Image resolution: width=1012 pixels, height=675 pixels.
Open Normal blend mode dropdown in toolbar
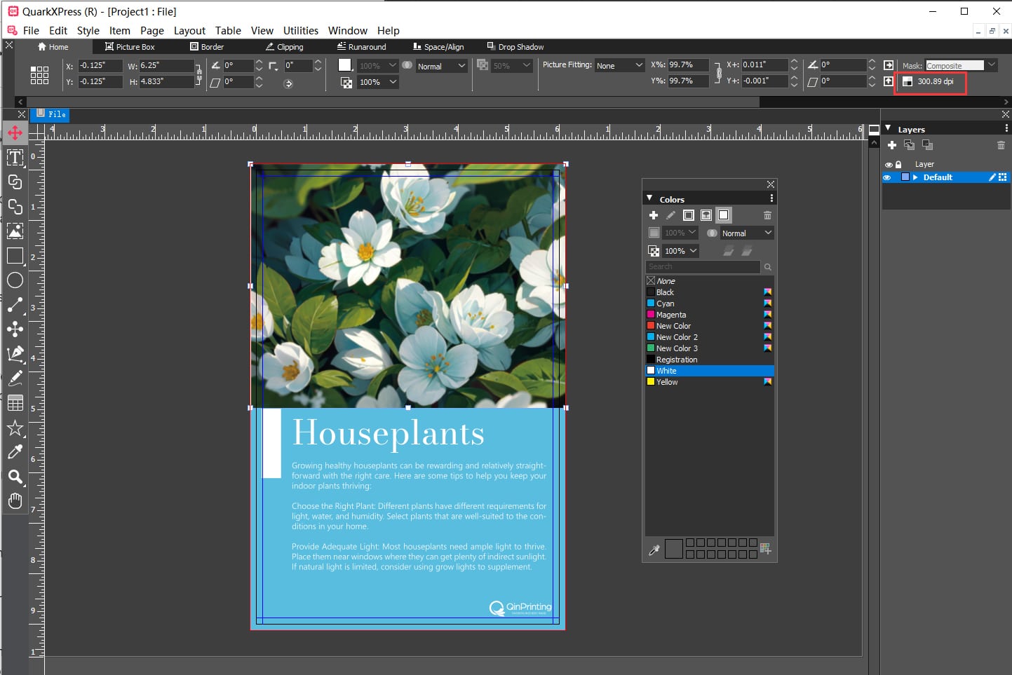tap(441, 66)
